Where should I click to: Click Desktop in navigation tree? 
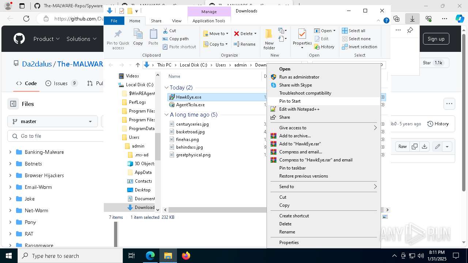point(143,190)
